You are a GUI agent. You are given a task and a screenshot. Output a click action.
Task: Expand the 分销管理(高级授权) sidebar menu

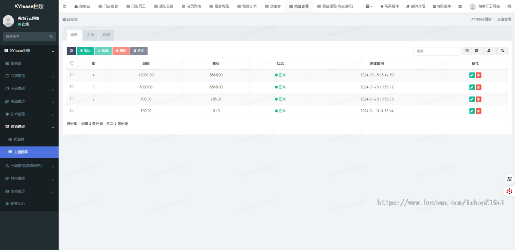(29, 166)
